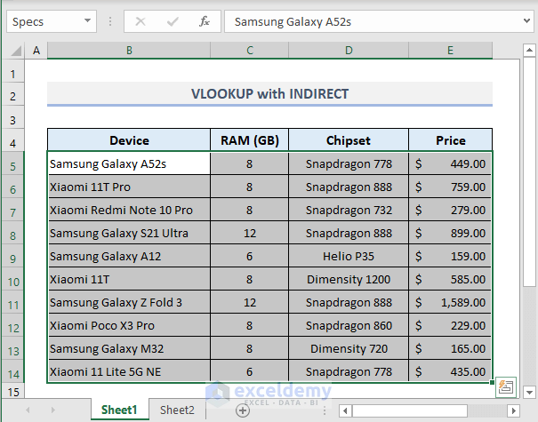The width and height of the screenshot is (538, 422).
Task: Select cell Samsung Galaxy A52s in table
Action: pos(129,163)
